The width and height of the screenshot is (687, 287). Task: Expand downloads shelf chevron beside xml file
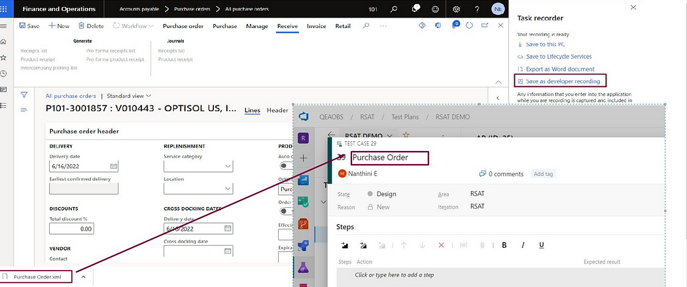pyautogui.click(x=84, y=277)
